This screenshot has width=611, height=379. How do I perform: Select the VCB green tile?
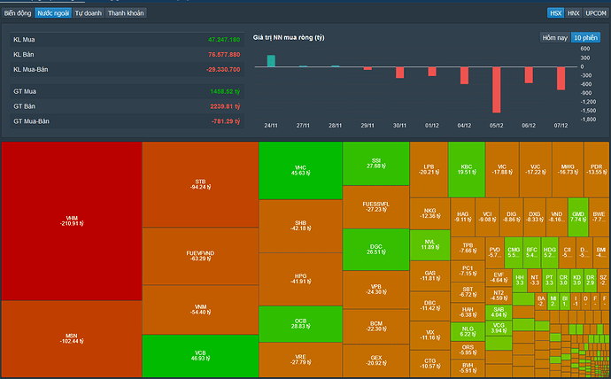(200, 356)
